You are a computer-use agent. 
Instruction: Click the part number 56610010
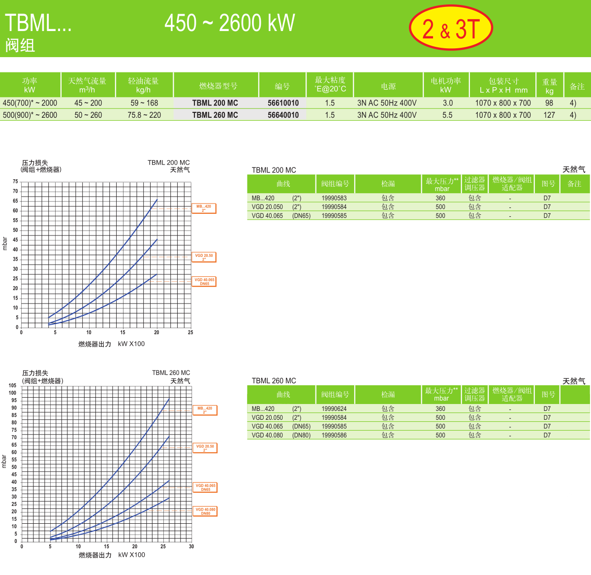[283, 103]
